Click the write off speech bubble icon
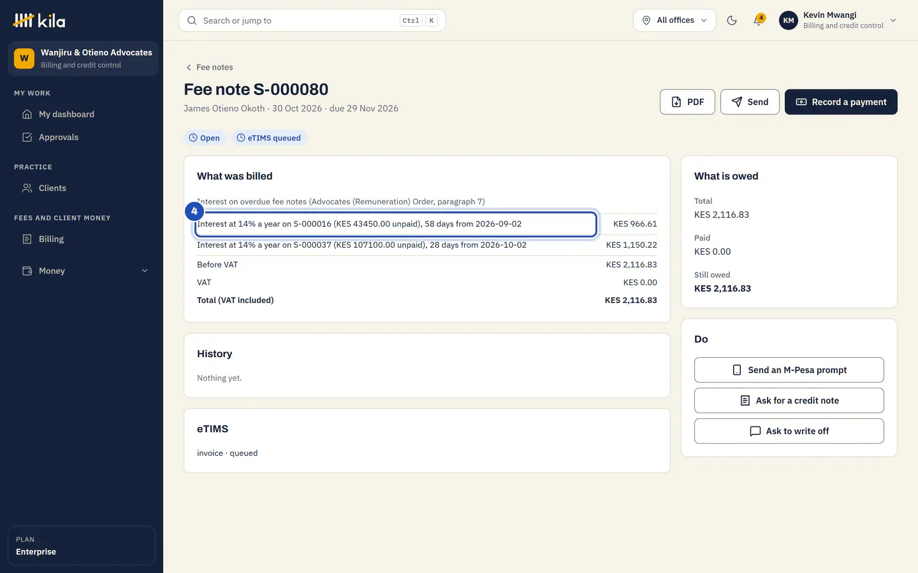Viewport: 918px width, 573px height. coord(755,431)
